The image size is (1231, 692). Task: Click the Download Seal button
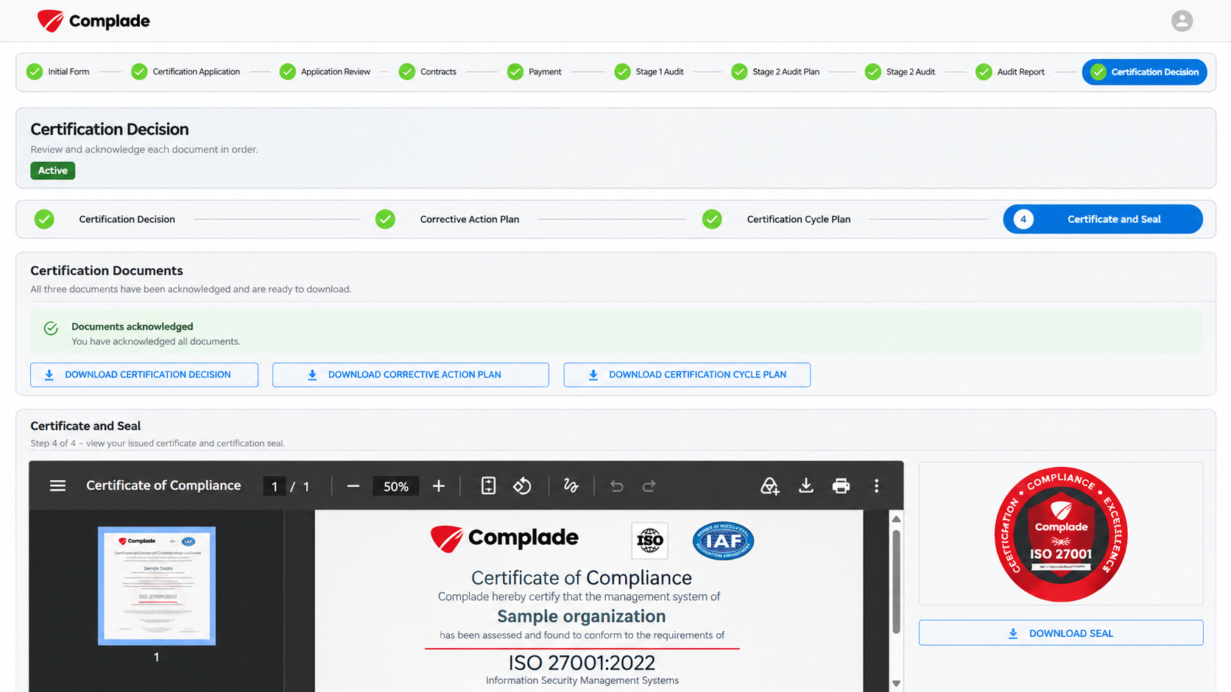1061,633
